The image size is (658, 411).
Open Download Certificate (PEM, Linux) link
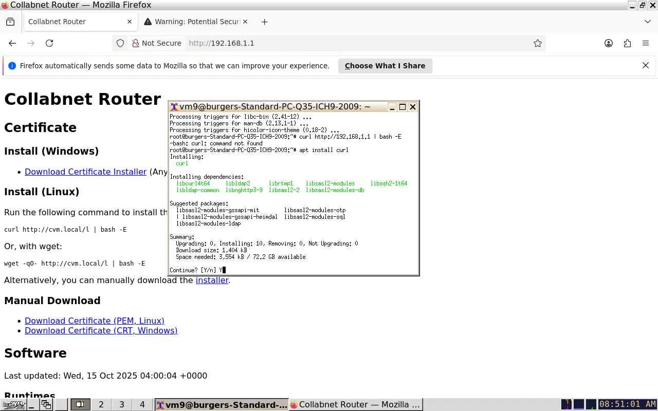pyautogui.click(x=95, y=321)
